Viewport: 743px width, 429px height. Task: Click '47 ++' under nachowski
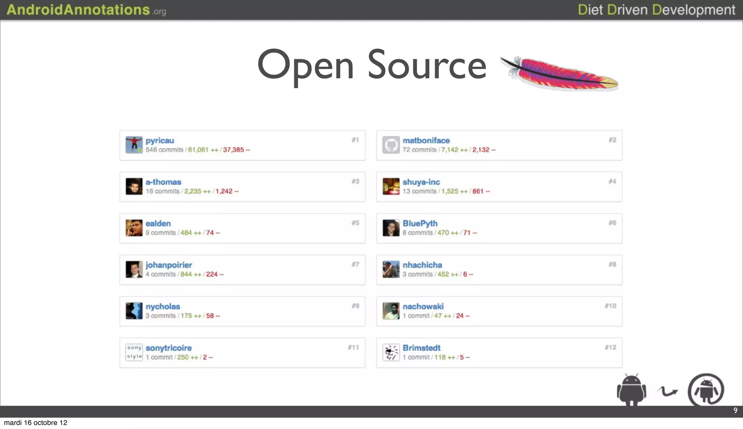[x=443, y=316]
